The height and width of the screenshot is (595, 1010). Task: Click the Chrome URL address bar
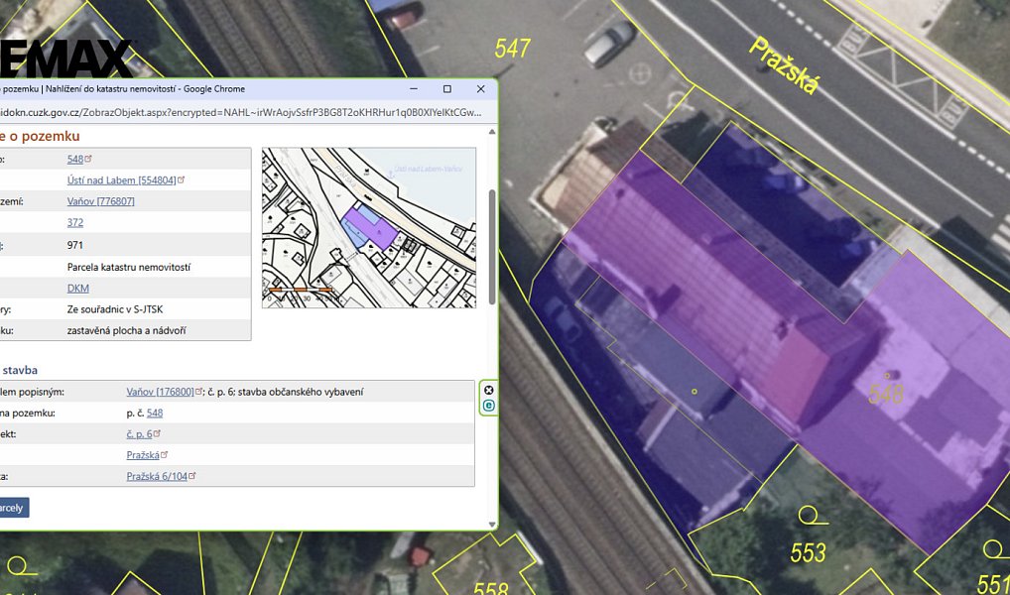241,112
